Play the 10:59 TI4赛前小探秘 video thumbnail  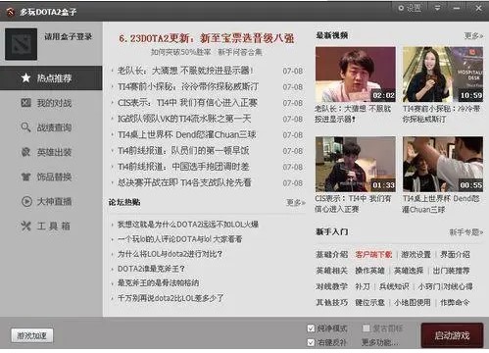pyautogui.click(x=443, y=75)
